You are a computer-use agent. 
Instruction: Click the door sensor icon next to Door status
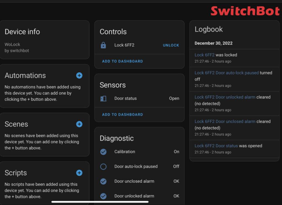coord(103,98)
